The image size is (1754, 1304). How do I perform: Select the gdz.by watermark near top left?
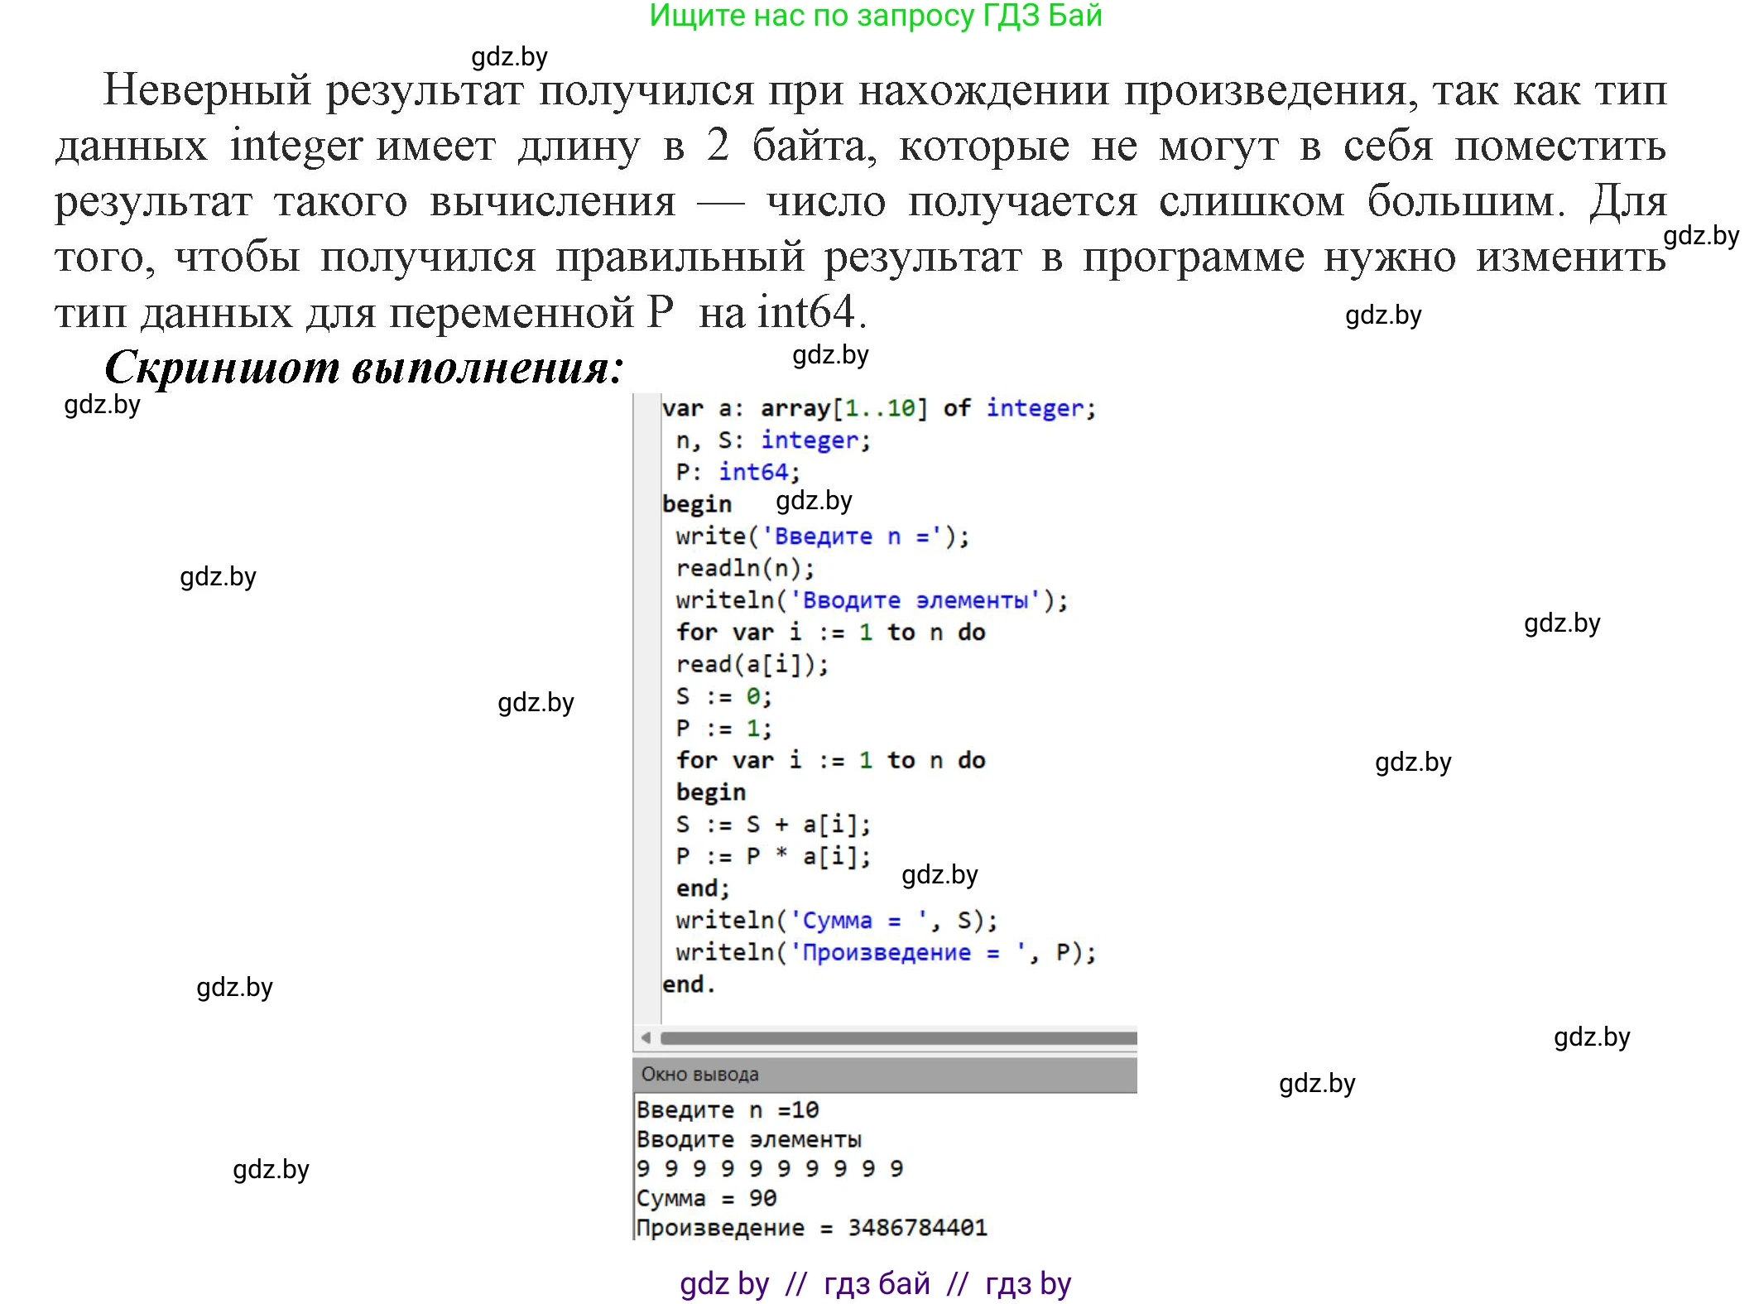coord(103,405)
